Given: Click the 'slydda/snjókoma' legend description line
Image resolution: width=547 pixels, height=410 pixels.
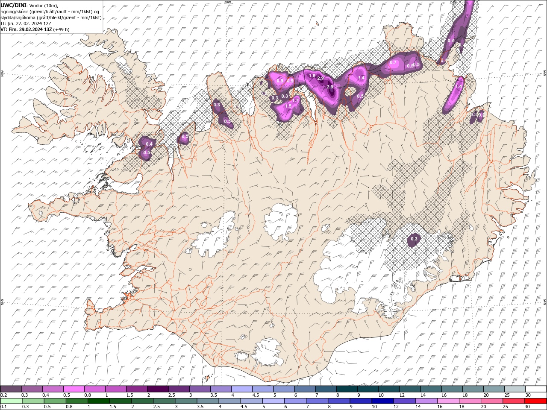Looking at the screenshot, I should tap(51, 18).
